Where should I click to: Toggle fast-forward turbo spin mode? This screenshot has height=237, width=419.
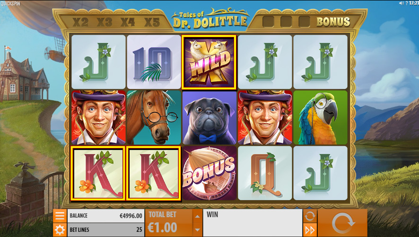(x=310, y=230)
